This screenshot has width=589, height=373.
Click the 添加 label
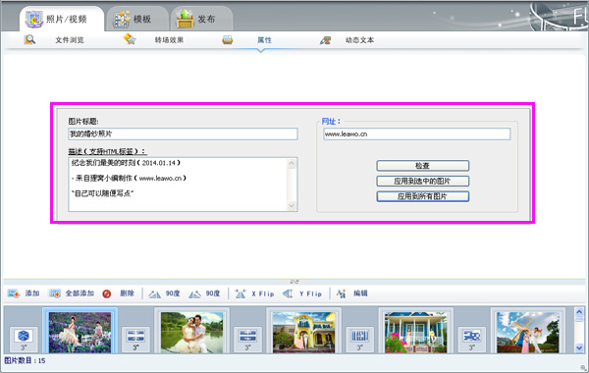(32, 293)
